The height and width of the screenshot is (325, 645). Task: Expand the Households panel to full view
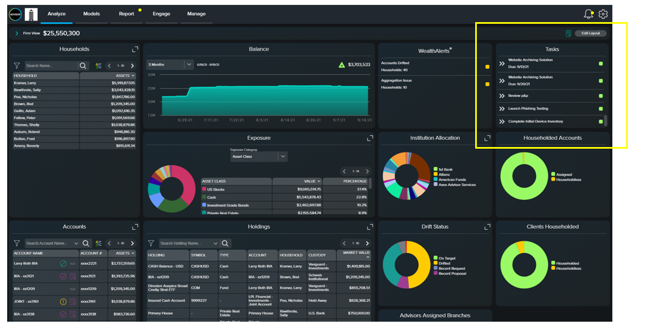click(135, 50)
